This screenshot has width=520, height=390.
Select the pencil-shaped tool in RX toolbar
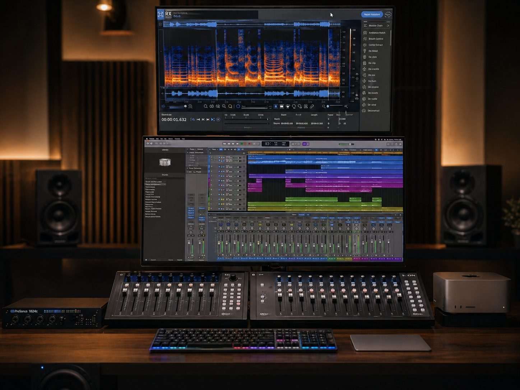coord(312,106)
